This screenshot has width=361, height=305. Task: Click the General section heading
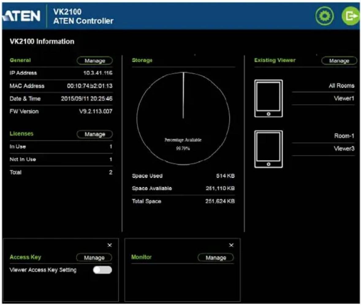(x=20, y=61)
